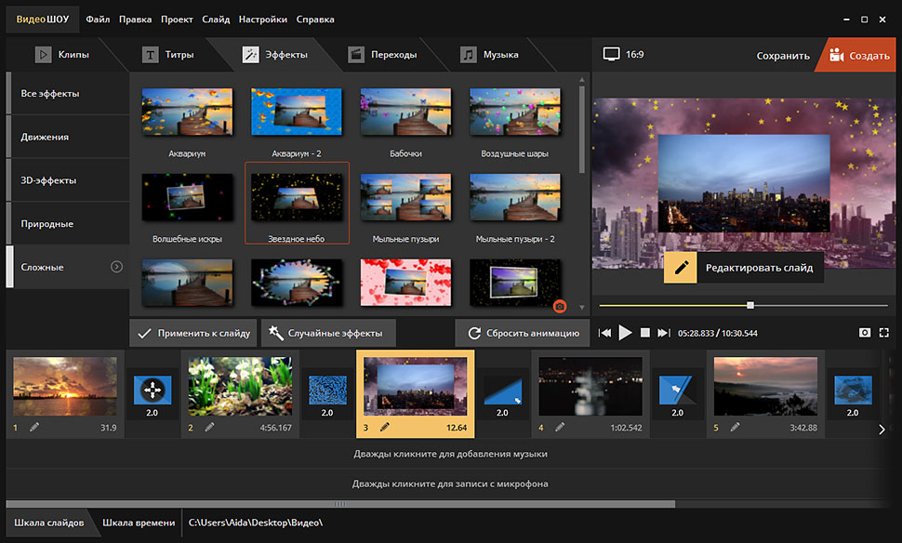The height and width of the screenshot is (543, 902).
Task: Click the pencil icon on slide 5
Action: pos(736,428)
